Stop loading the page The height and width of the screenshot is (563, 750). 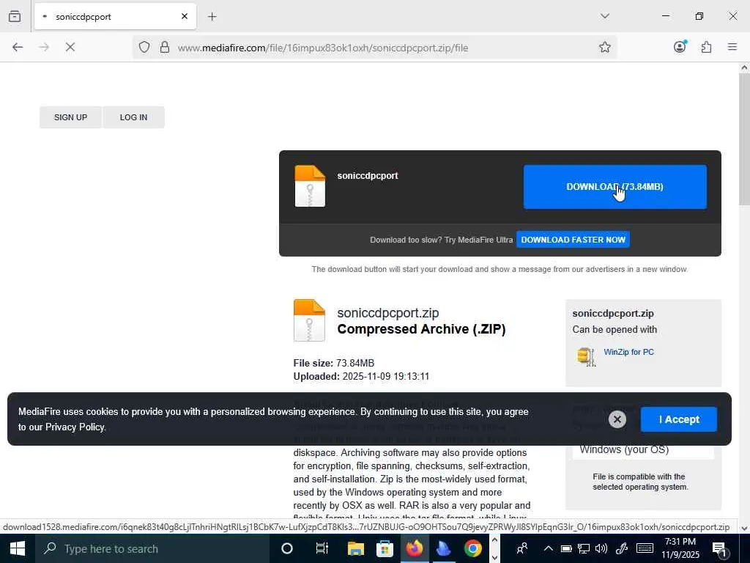(x=70, y=47)
